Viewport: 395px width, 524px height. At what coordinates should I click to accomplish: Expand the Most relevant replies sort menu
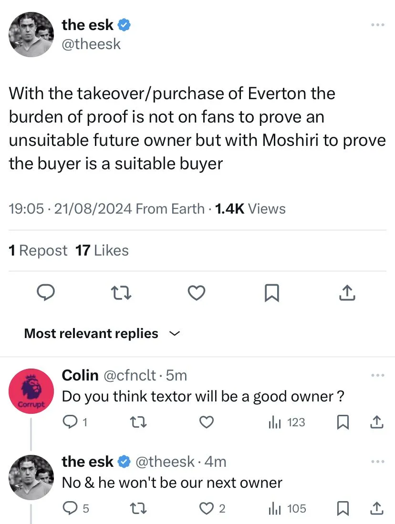click(174, 334)
